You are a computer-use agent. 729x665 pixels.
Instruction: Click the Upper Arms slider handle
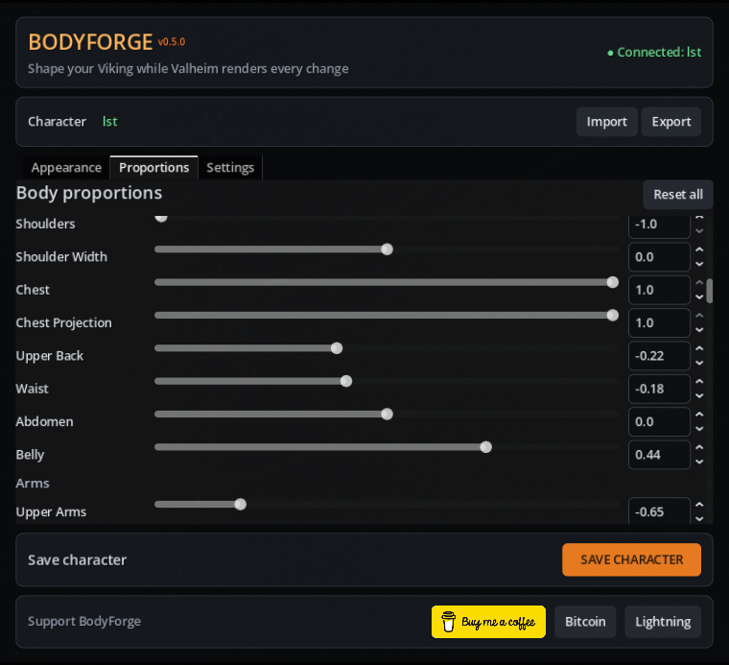(x=241, y=505)
